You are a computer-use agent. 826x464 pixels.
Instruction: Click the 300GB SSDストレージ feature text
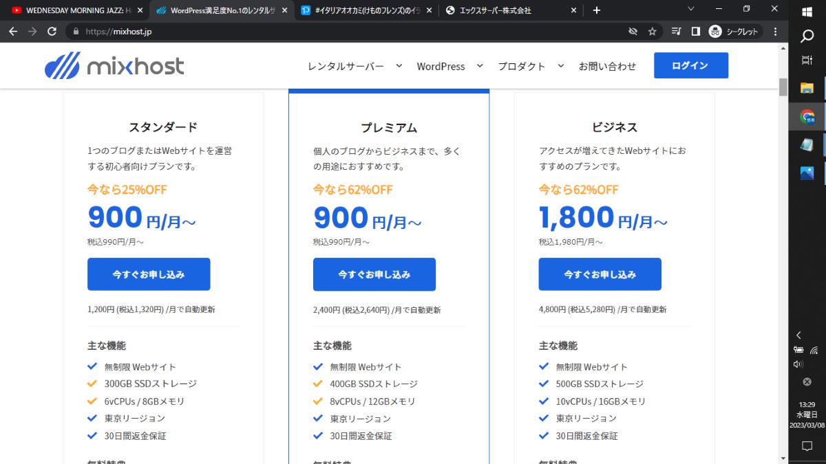(x=151, y=384)
